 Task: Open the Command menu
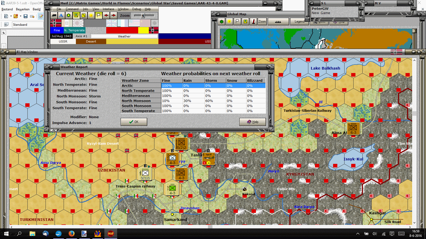click(x=72, y=9)
